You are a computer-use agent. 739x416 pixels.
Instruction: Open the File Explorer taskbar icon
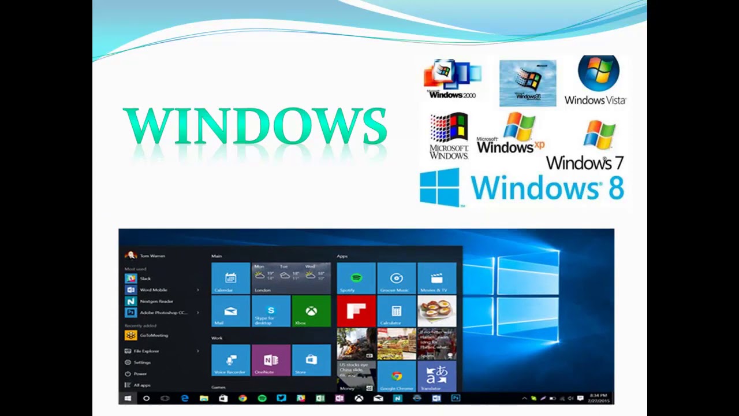tap(204, 398)
